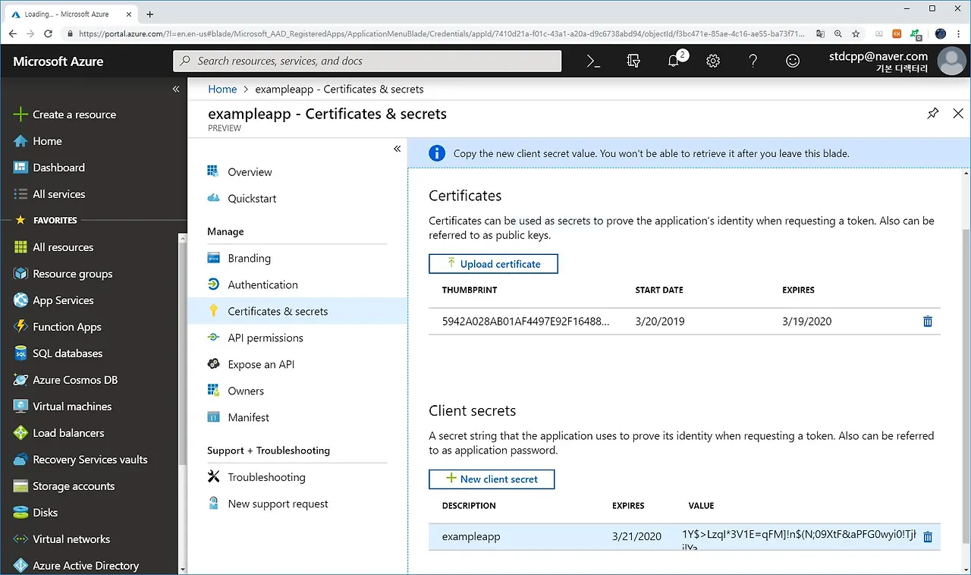Click the Home house icon

20,141
